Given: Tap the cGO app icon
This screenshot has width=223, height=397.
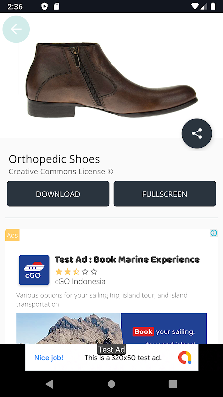Looking at the screenshot, I should [34, 270].
